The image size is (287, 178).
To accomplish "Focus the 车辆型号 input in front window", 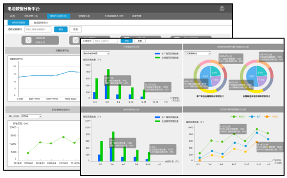I will click(x=106, y=41).
